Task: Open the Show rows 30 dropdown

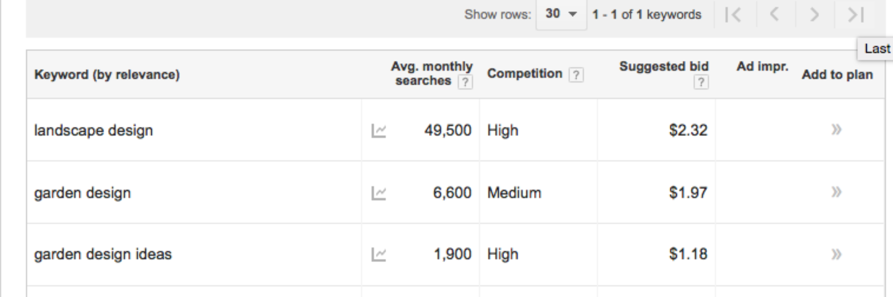Action: pos(561,14)
